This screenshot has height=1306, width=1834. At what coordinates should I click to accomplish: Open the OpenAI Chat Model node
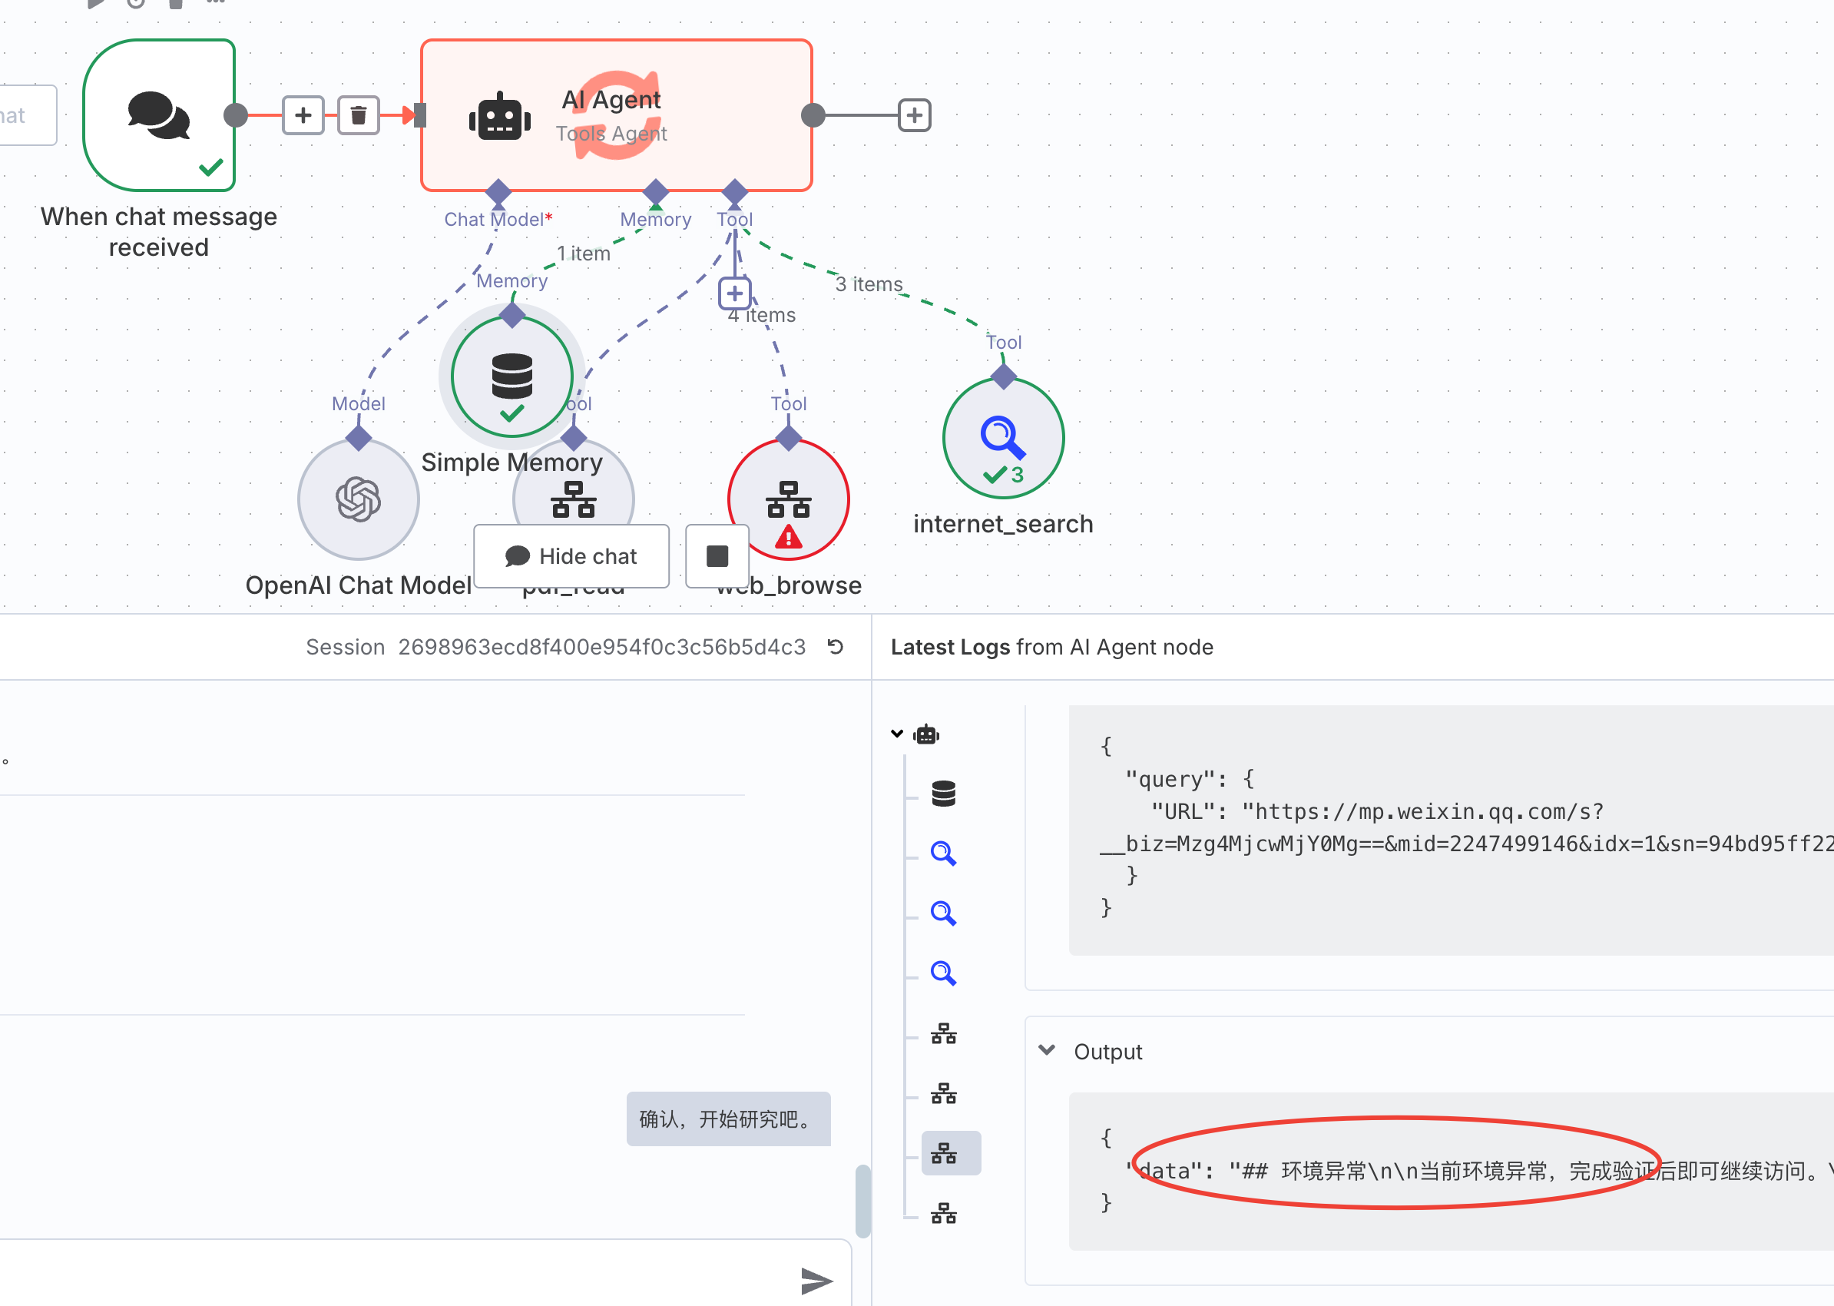[x=359, y=499]
